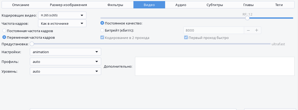Toggle the Первый проход быстро checkbox
This screenshot has width=298, height=110.
186,38
